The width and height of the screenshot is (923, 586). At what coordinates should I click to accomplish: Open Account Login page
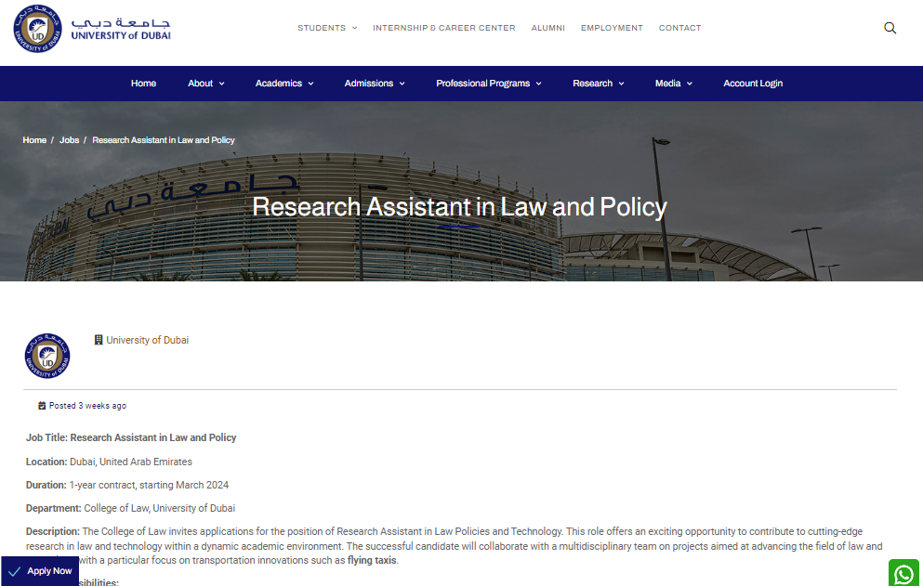(753, 84)
